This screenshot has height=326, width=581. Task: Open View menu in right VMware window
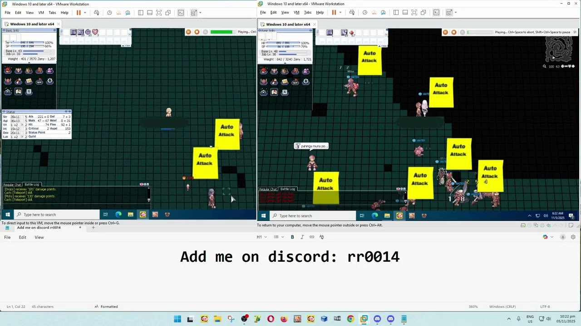coord(285,12)
